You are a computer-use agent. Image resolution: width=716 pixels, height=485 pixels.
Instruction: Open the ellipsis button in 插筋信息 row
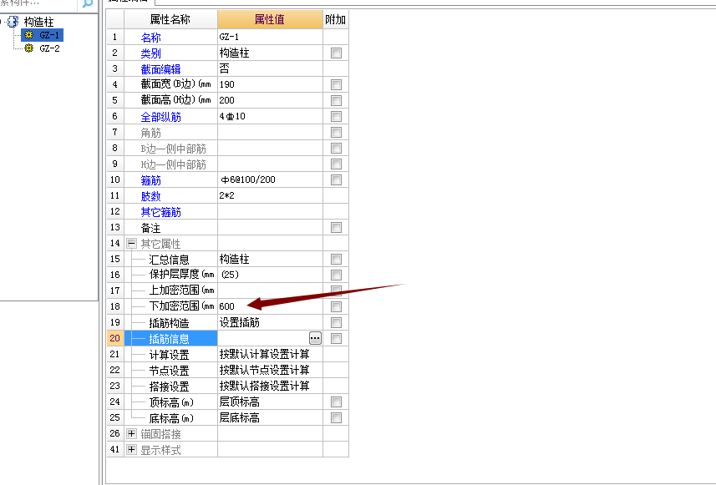tap(315, 338)
